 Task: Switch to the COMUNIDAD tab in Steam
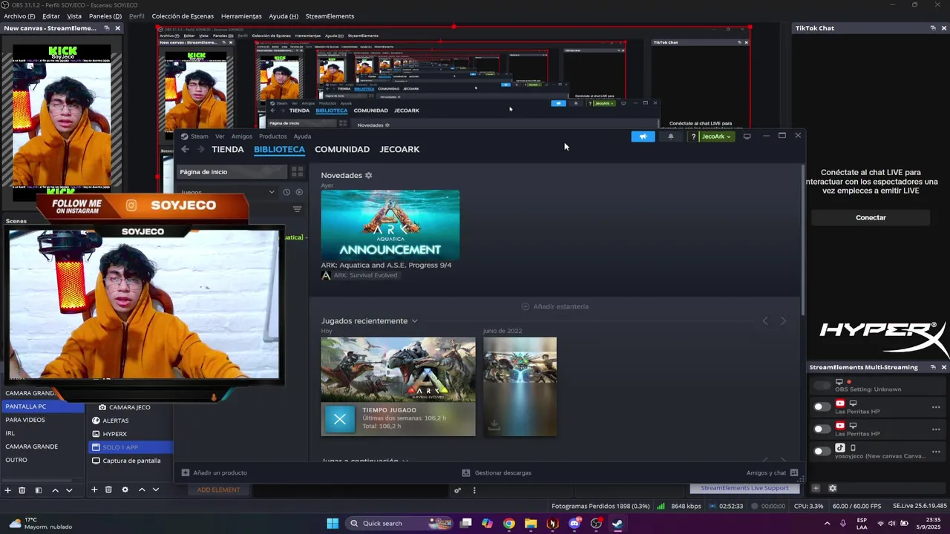click(342, 149)
